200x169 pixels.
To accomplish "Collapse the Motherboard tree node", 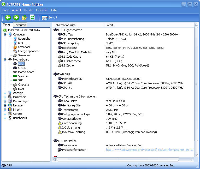I will tap(5, 59).
